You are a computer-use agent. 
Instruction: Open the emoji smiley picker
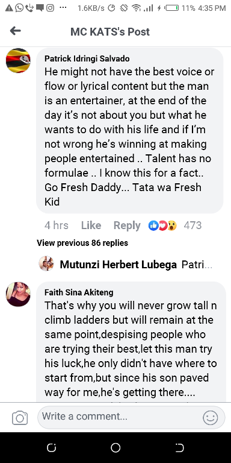click(x=211, y=418)
